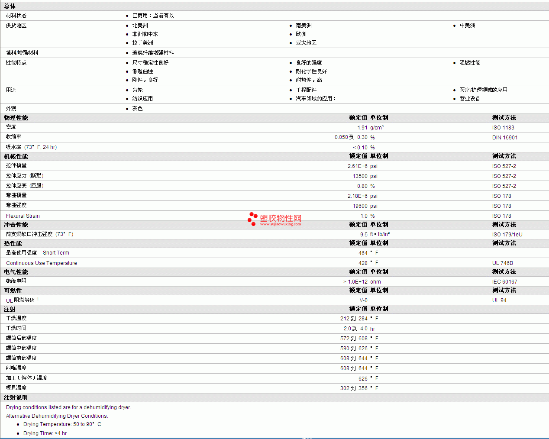The image size is (549, 439).
Task: Click the 机械性能 section header
Action: click(16, 156)
